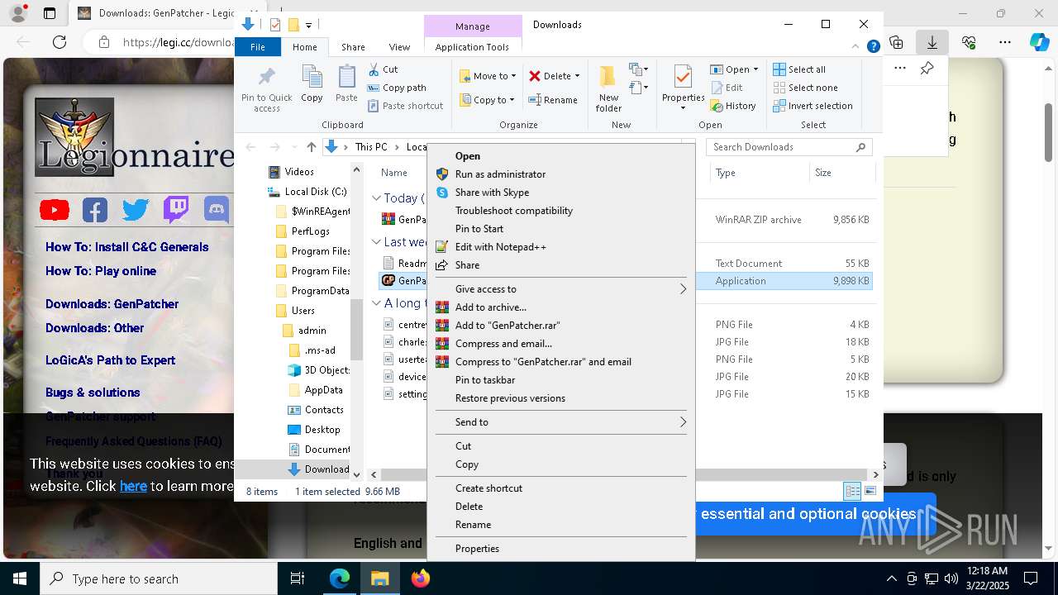Open the Application Tools tab
This screenshot has height=595, width=1058.
tap(472, 47)
